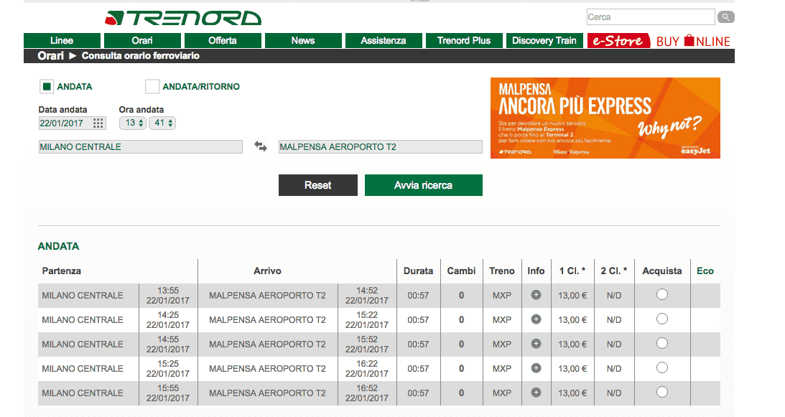
Task: Click the Eco column header
Action: [705, 271]
